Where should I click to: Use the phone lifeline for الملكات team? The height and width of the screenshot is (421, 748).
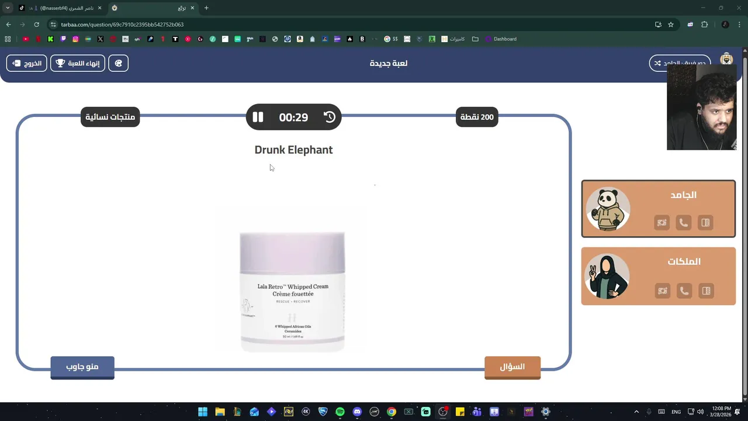684,291
